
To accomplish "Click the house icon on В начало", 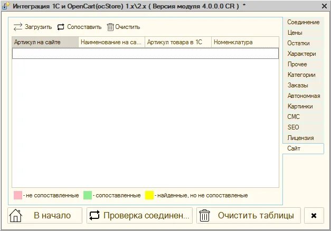I will tap(16, 215).
